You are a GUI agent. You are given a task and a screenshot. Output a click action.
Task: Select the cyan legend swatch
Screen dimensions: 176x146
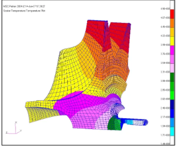click(x=172, y=132)
